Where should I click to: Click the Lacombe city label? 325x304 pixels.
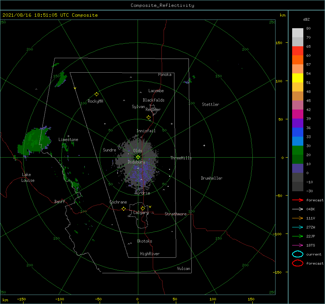156,91
